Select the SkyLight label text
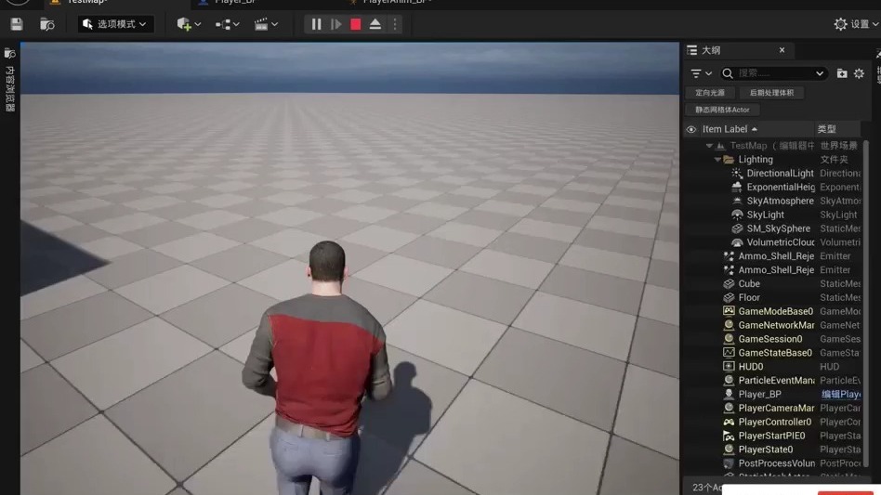The image size is (881, 495). tap(765, 215)
